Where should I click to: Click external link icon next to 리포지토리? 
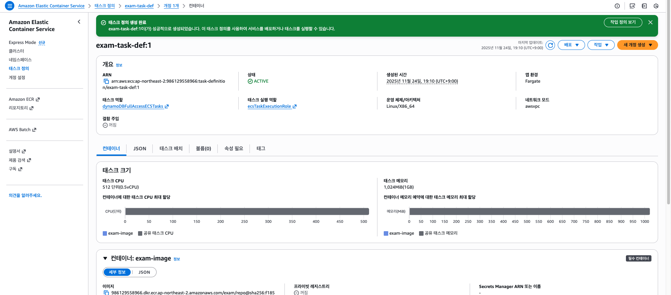31,108
